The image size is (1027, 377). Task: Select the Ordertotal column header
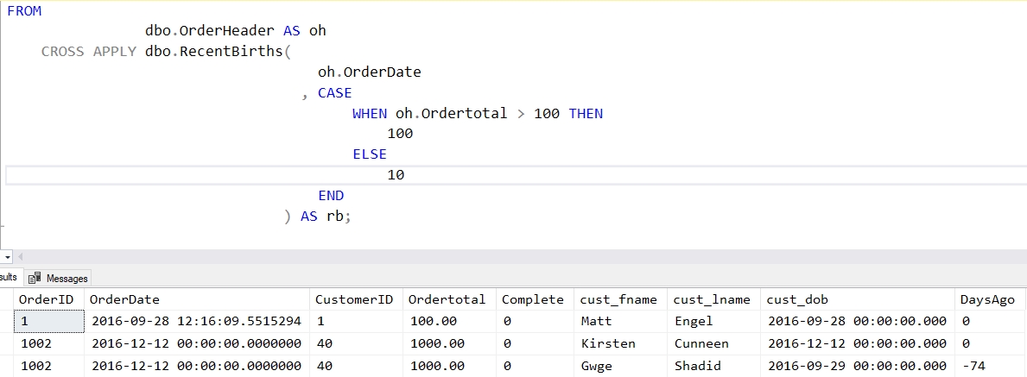click(x=448, y=299)
